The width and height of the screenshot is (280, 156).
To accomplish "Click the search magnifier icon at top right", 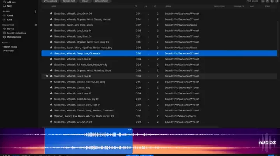I will click(x=262, y=1).
